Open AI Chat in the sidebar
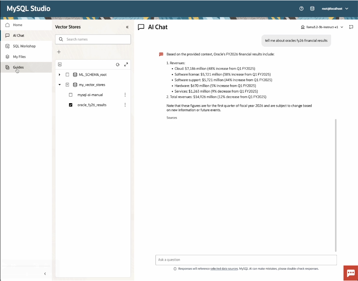 click(x=26, y=35)
